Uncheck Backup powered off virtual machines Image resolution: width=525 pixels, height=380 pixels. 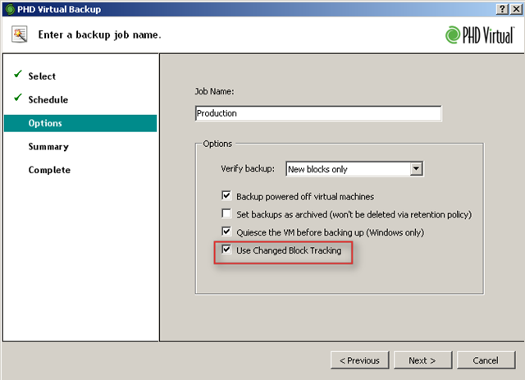[227, 197]
